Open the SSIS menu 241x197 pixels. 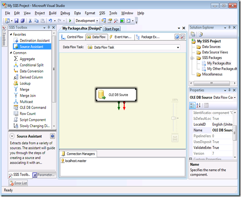click(102, 13)
